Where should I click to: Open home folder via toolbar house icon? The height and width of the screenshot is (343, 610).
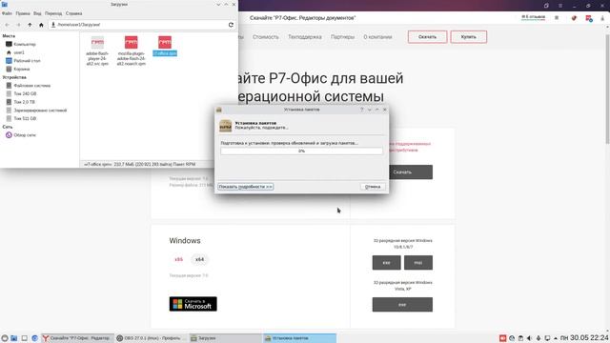[41, 25]
